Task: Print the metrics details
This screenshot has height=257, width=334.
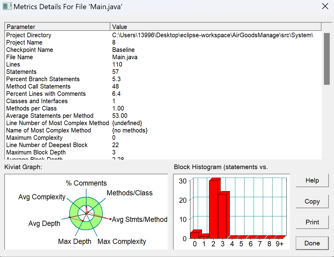Action: pyautogui.click(x=312, y=222)
